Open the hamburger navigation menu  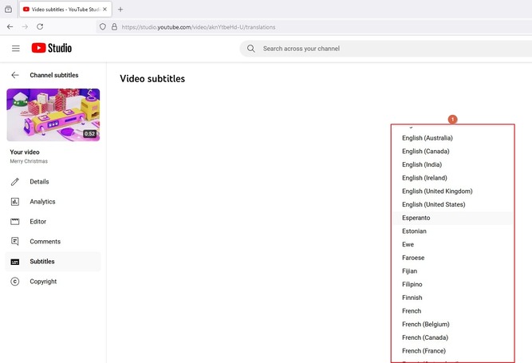[x=16, y=48]
